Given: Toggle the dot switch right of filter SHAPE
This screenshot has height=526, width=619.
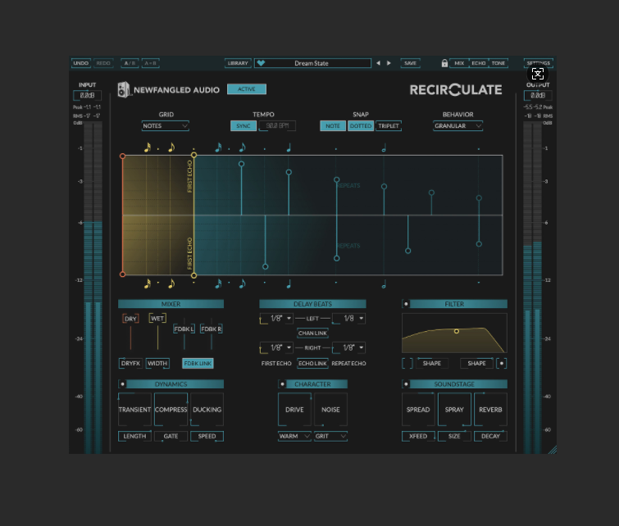Looking at the screenshot, I should click(502, 364).
